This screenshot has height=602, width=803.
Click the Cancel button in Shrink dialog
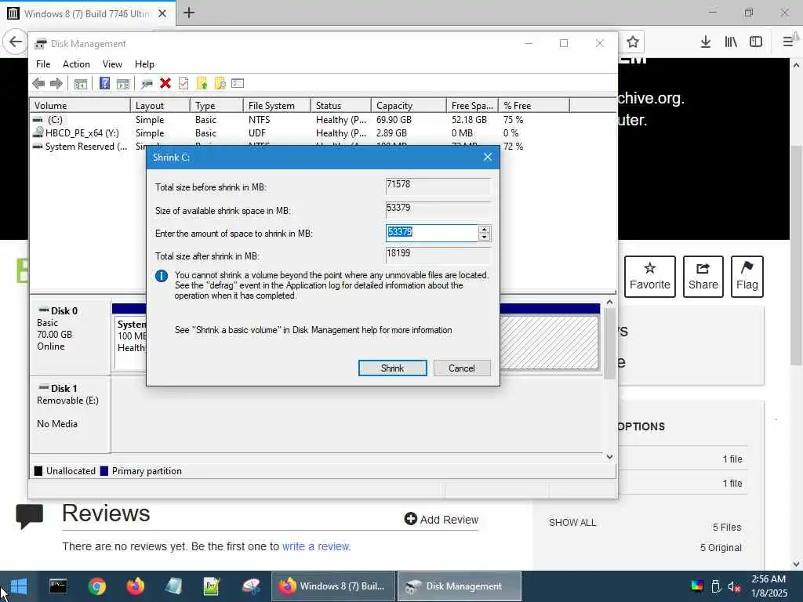click(461, 368)
